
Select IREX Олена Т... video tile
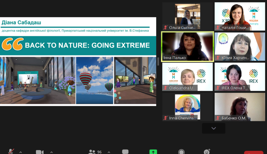click(240, 77)
